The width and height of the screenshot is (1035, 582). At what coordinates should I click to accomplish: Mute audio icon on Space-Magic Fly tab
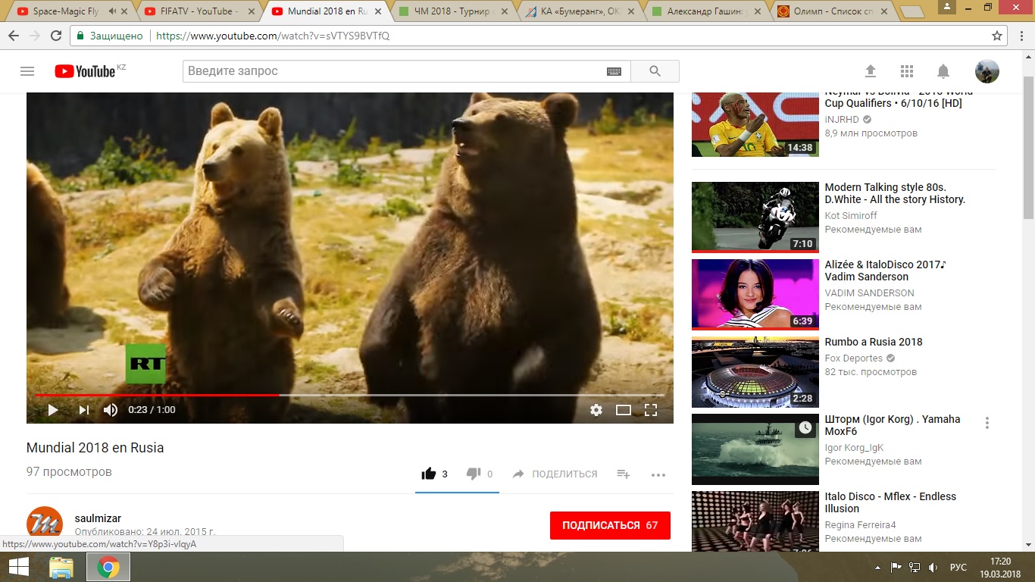(x=113, y=11)
